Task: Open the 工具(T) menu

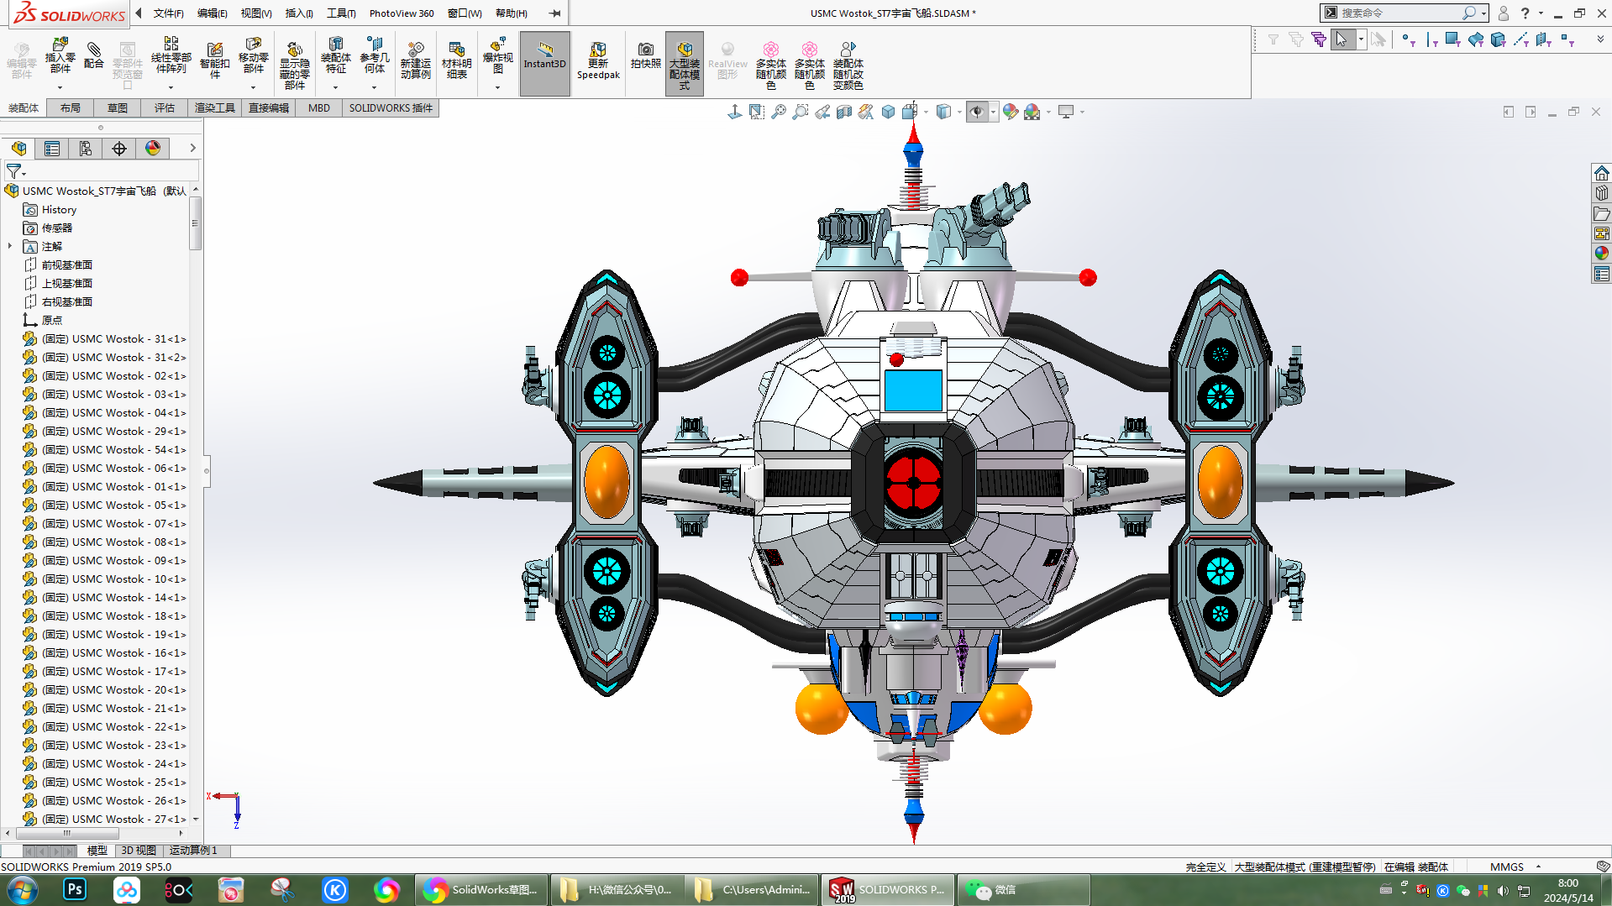Action: point(341,13)
